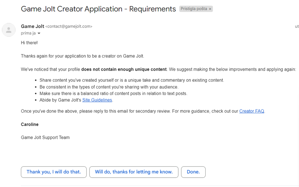This screenshot has height=187, width=299.
Task: Click the email subject Game Jolt Creator Application - Requirements
Action: (98, 9)
